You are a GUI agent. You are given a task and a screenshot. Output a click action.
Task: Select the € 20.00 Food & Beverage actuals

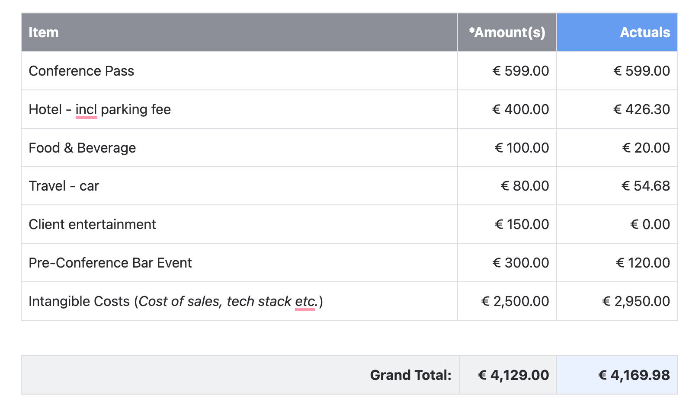tap(617, 148)
